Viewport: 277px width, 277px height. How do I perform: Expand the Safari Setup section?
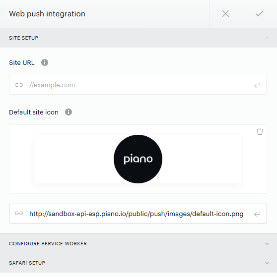pyautogui.click(x=267, y=263)
